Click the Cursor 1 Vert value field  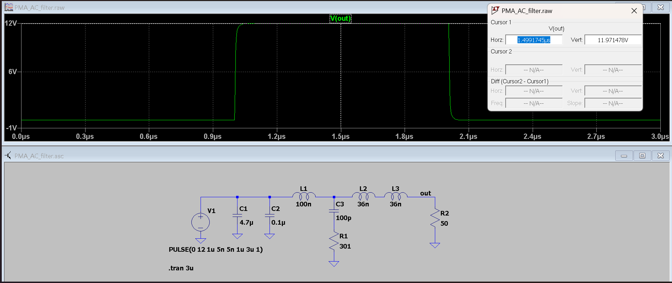pyautogui.click(x=613, y=40)
